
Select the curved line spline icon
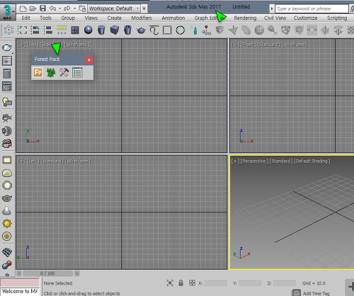click(154, 30)
